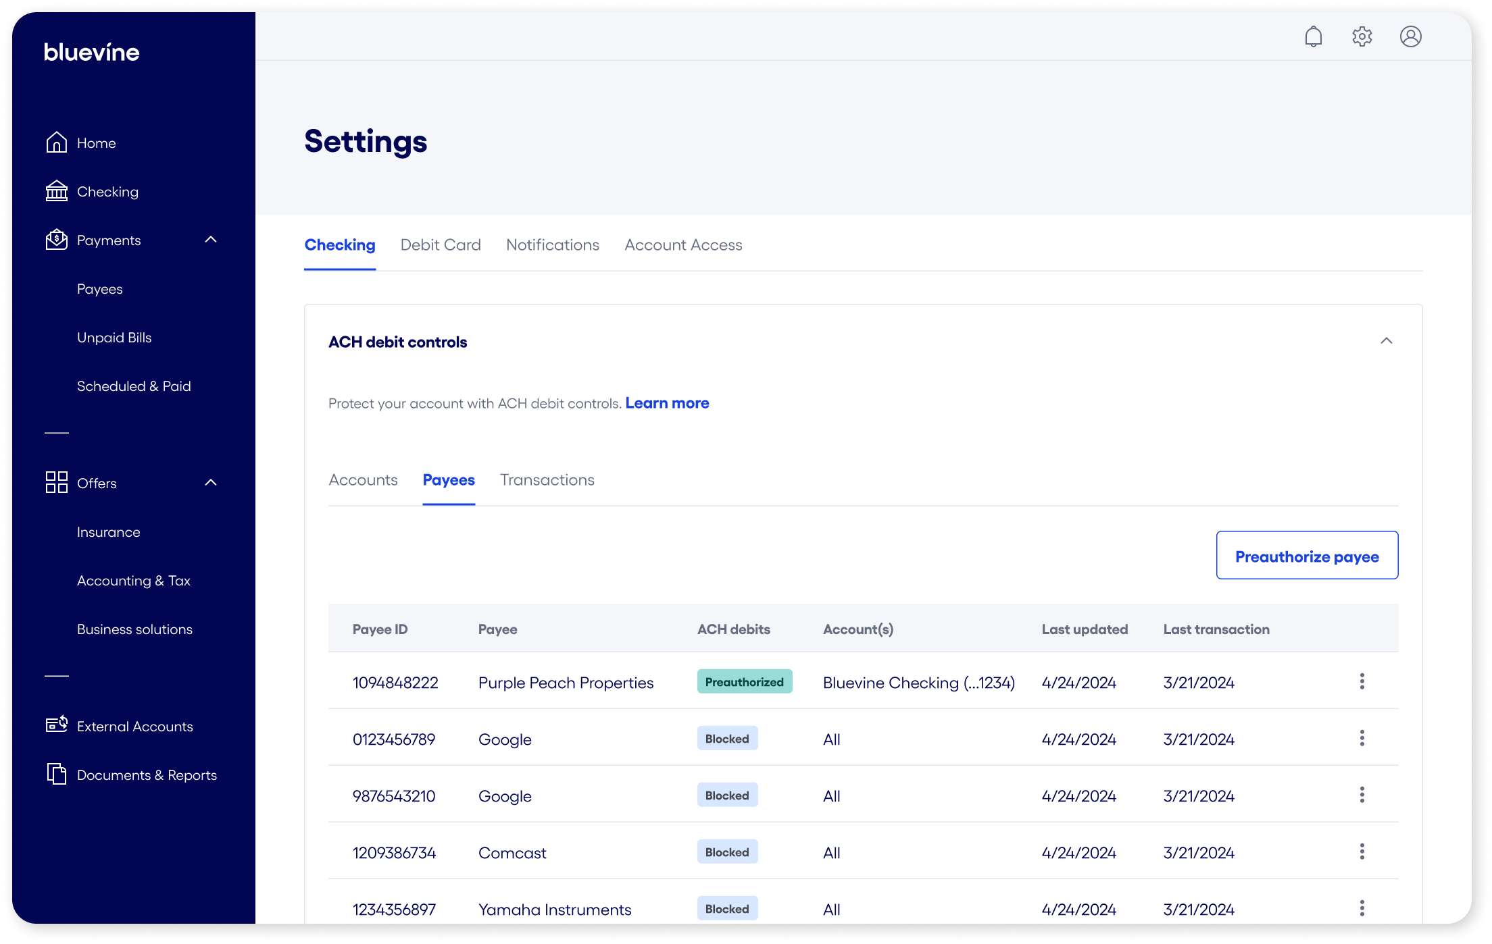The image size is (1492, 944).
Task: Open the notifications bell icon
Action: [1313, 36]
